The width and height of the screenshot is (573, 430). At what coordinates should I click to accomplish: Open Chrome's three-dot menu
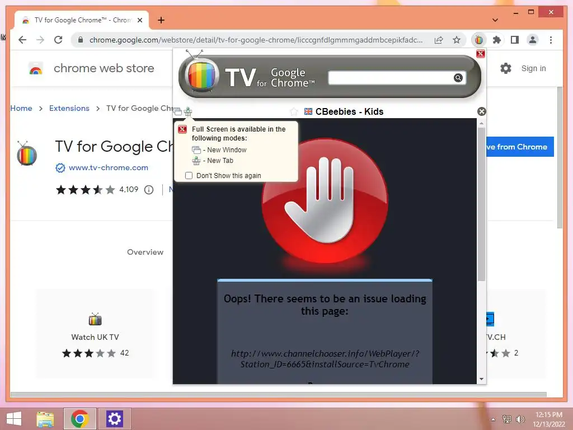(x=551, y=40)
